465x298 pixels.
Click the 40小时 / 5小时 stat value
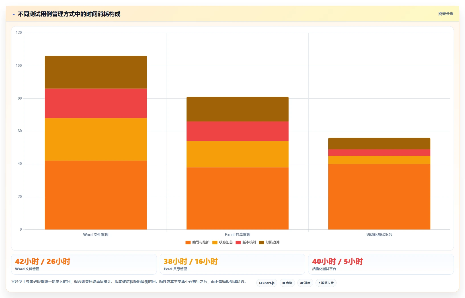point(337,262)
